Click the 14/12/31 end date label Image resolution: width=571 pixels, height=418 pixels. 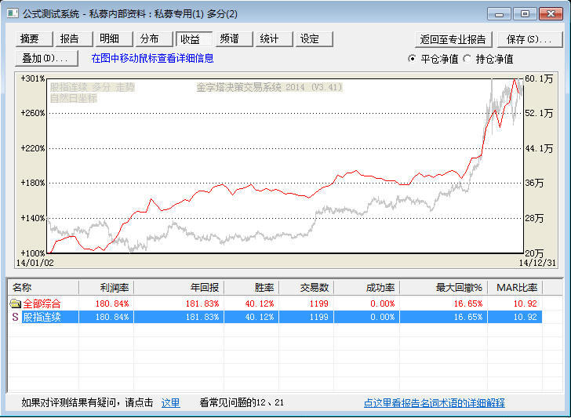click(537, 263)
